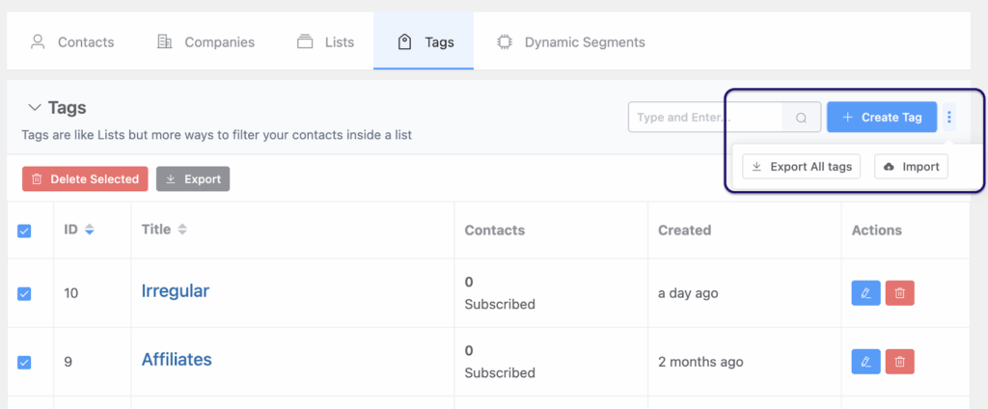The height and width of the screenshot is (409, 988).
Task: Edit the Irregular tag with pencil icon
Action: (x=865, y=293)
